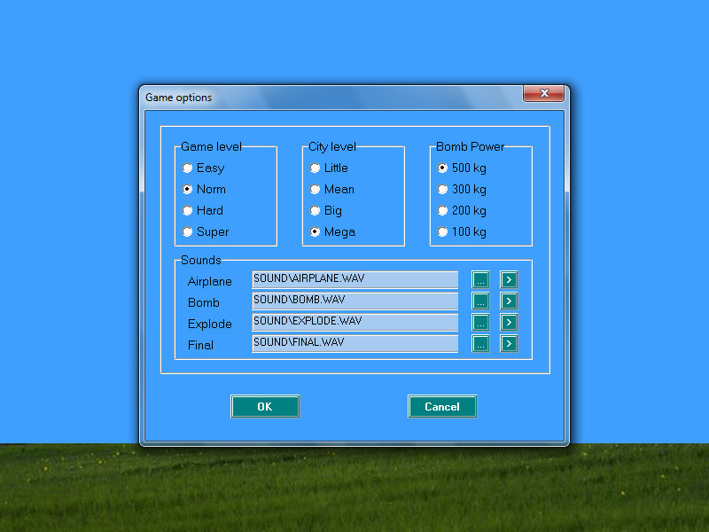Click the SOUND\FINAL.WAV path field
This screenshot has width=709, height=532.
(355, 343)
